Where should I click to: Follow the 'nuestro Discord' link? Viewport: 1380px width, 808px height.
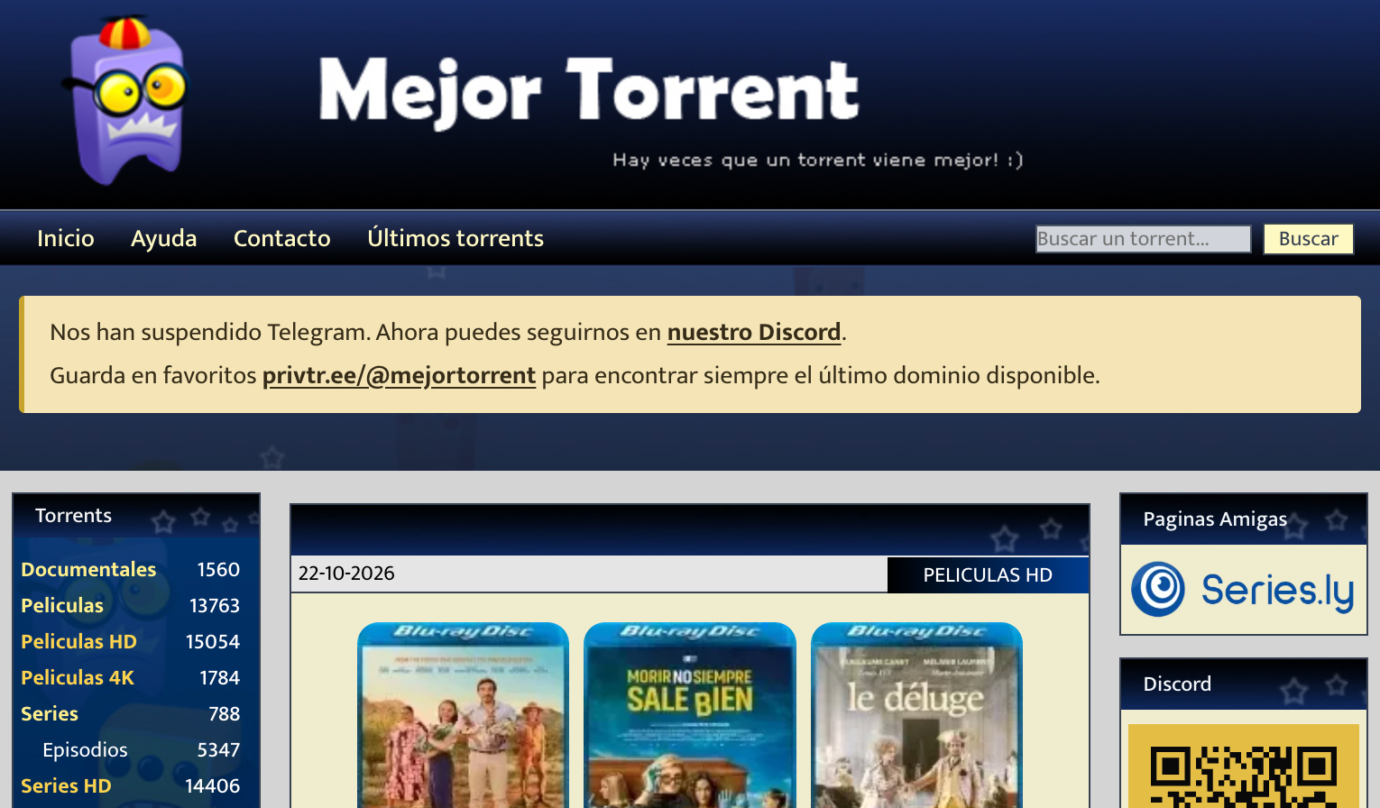pyautogui.click(x=754, y=332)
